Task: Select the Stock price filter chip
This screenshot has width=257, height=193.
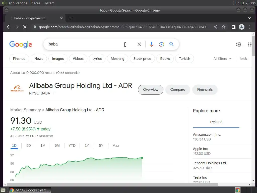Action: pos(142,59)
